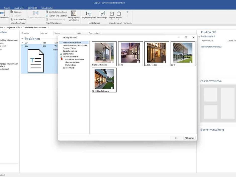
Task: Click Suchen und Ersetzen icon
Action: (x=47, y=16)
